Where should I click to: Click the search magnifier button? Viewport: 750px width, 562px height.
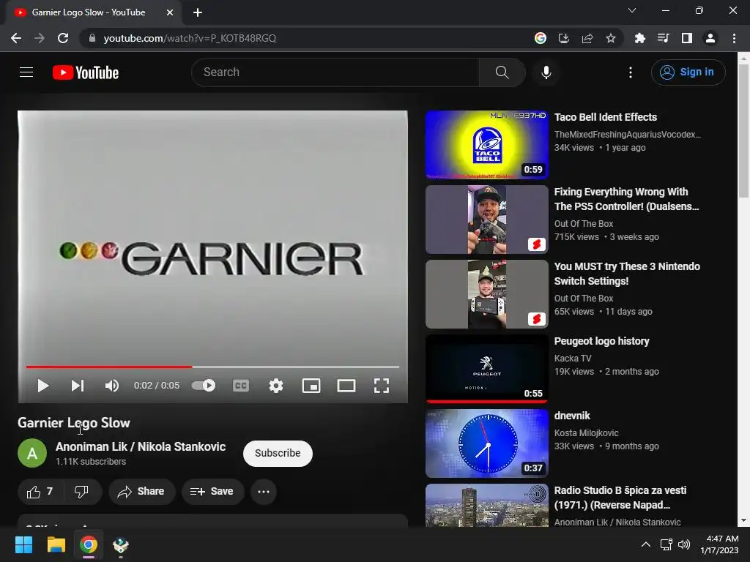coord(502,72)
